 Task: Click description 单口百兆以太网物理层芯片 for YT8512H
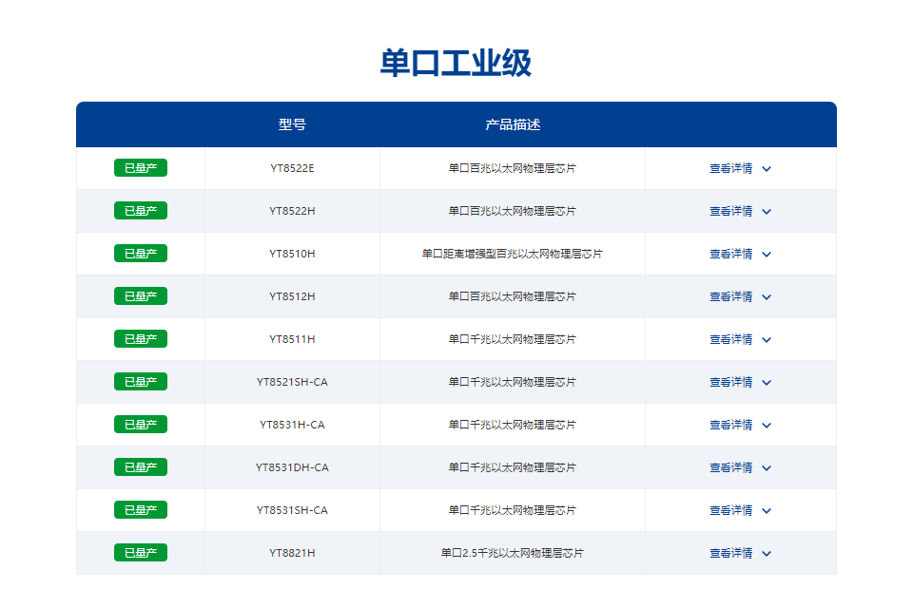513,296
